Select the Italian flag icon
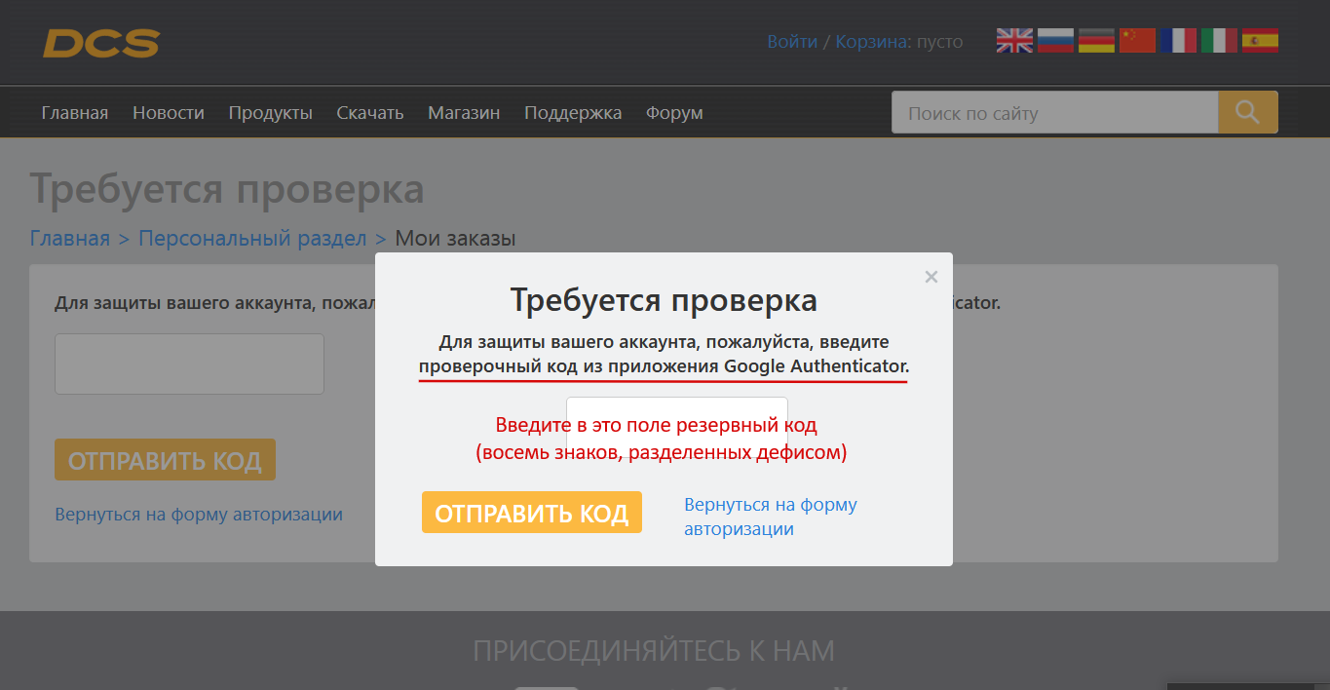Viewport: 1330px width, 690px height. (x=1219, y=40)
